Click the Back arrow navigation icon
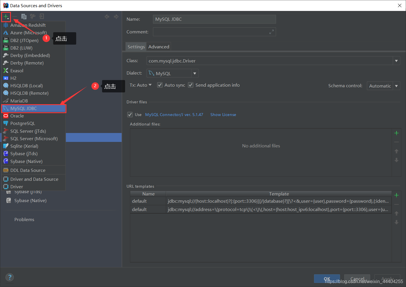Screen dimensions: 406x287 [107, 17]
